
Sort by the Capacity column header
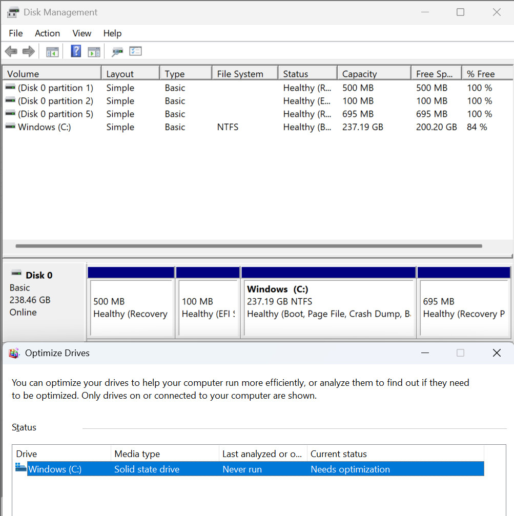[x=375, y=74]
